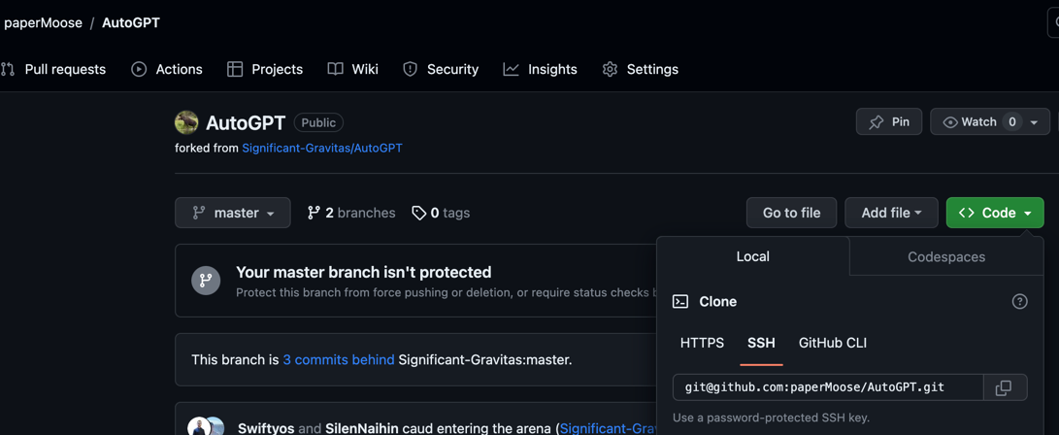Screen dimensions: 1059x435
Task: Copy the SSH clone URL to clipboard
Action: [1004, 387]
